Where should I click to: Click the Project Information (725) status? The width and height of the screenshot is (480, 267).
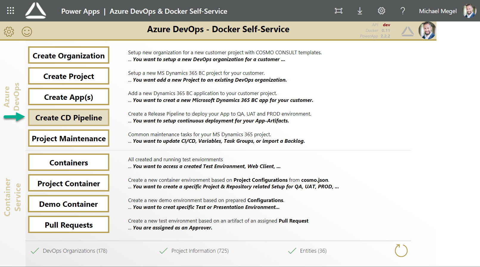point(200,251)
